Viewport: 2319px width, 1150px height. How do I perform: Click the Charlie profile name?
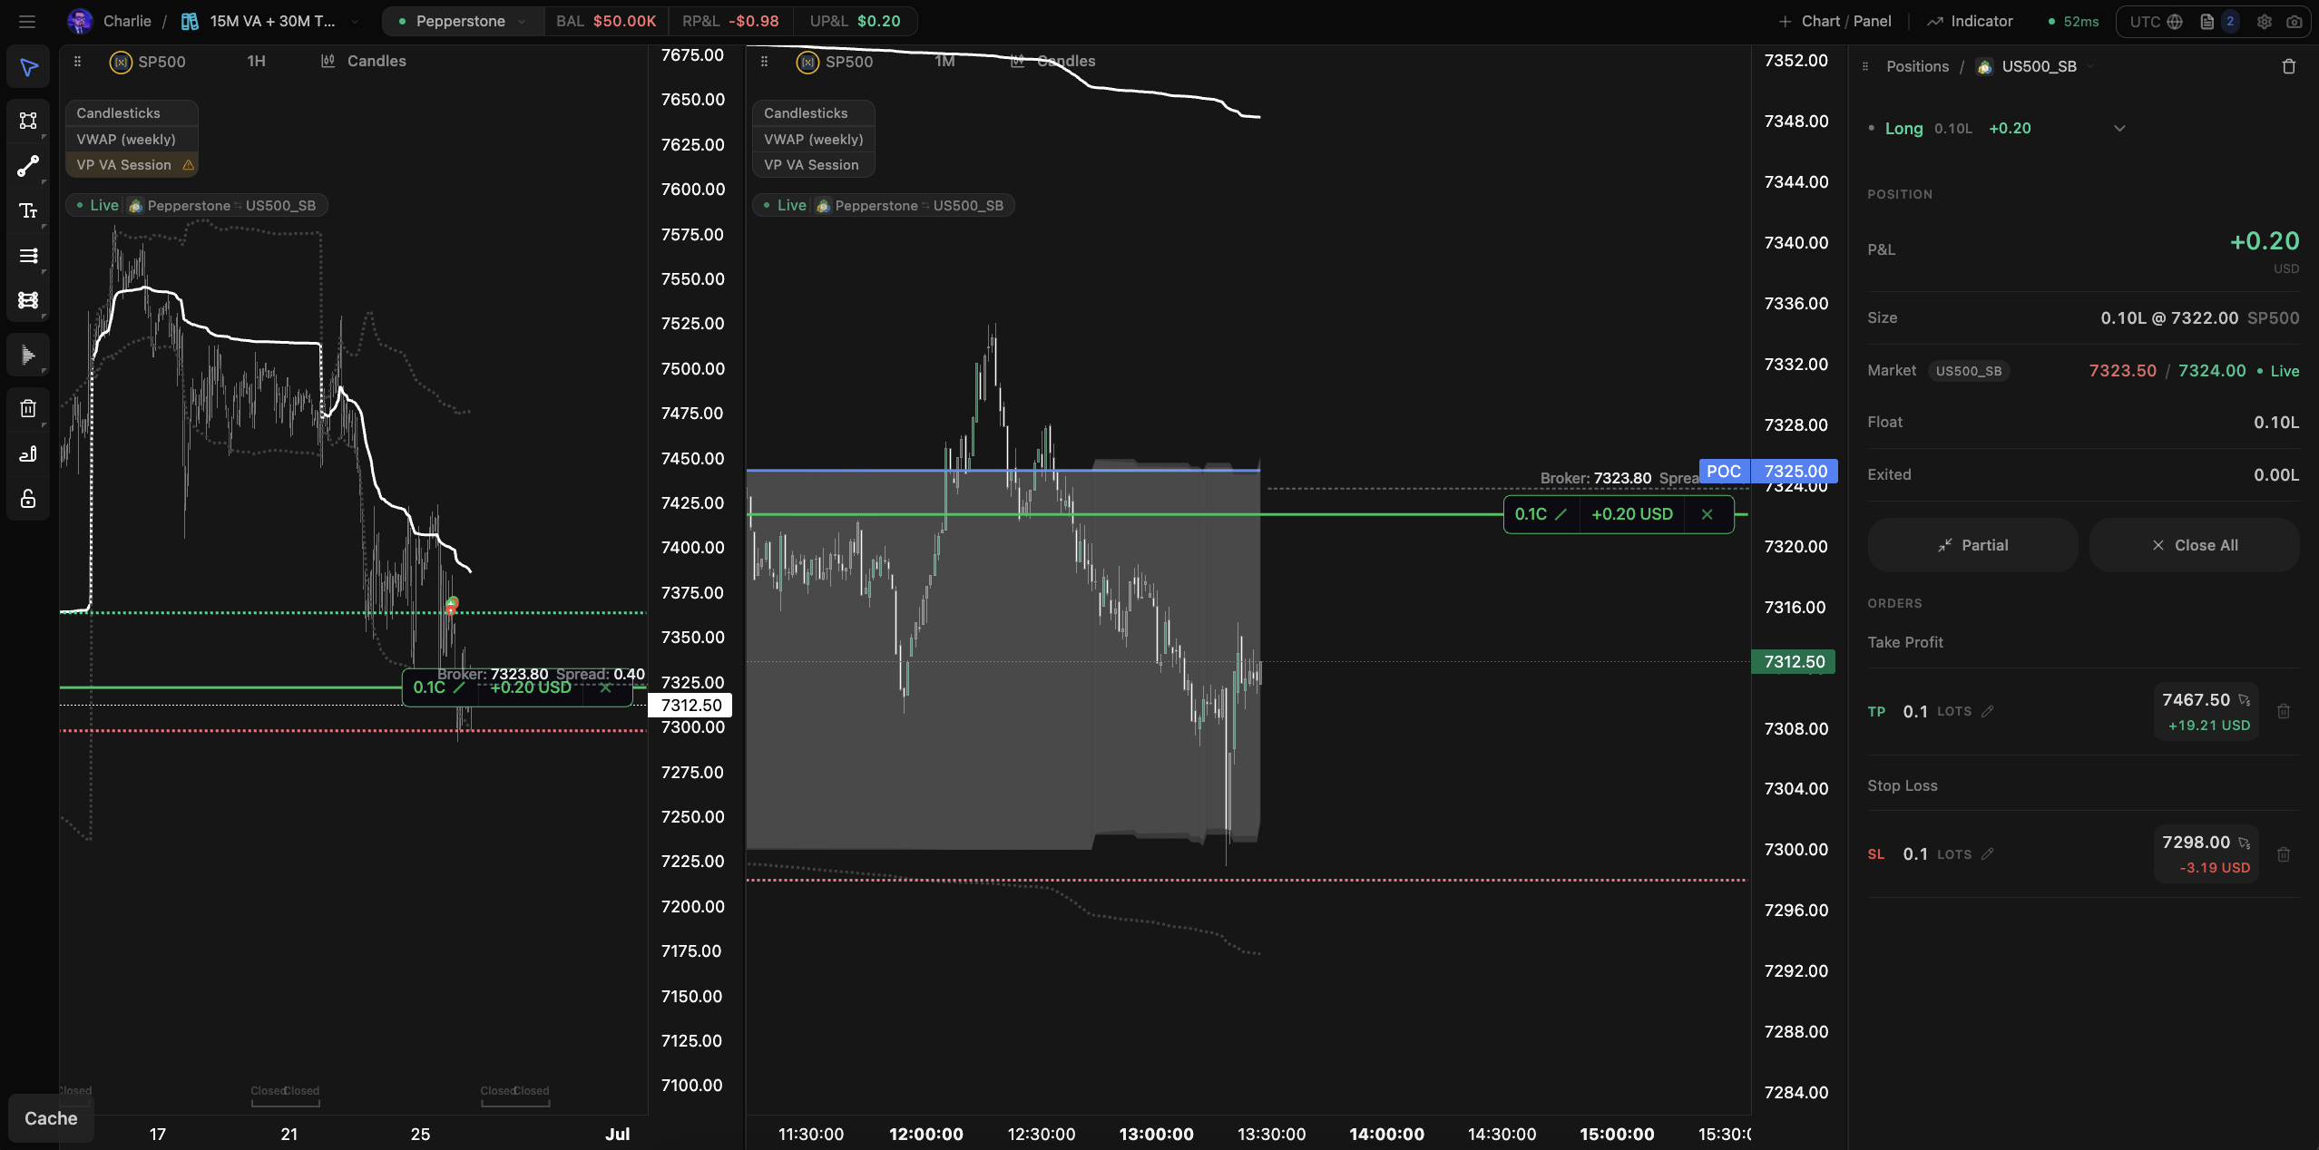click(x=127, y=21)
